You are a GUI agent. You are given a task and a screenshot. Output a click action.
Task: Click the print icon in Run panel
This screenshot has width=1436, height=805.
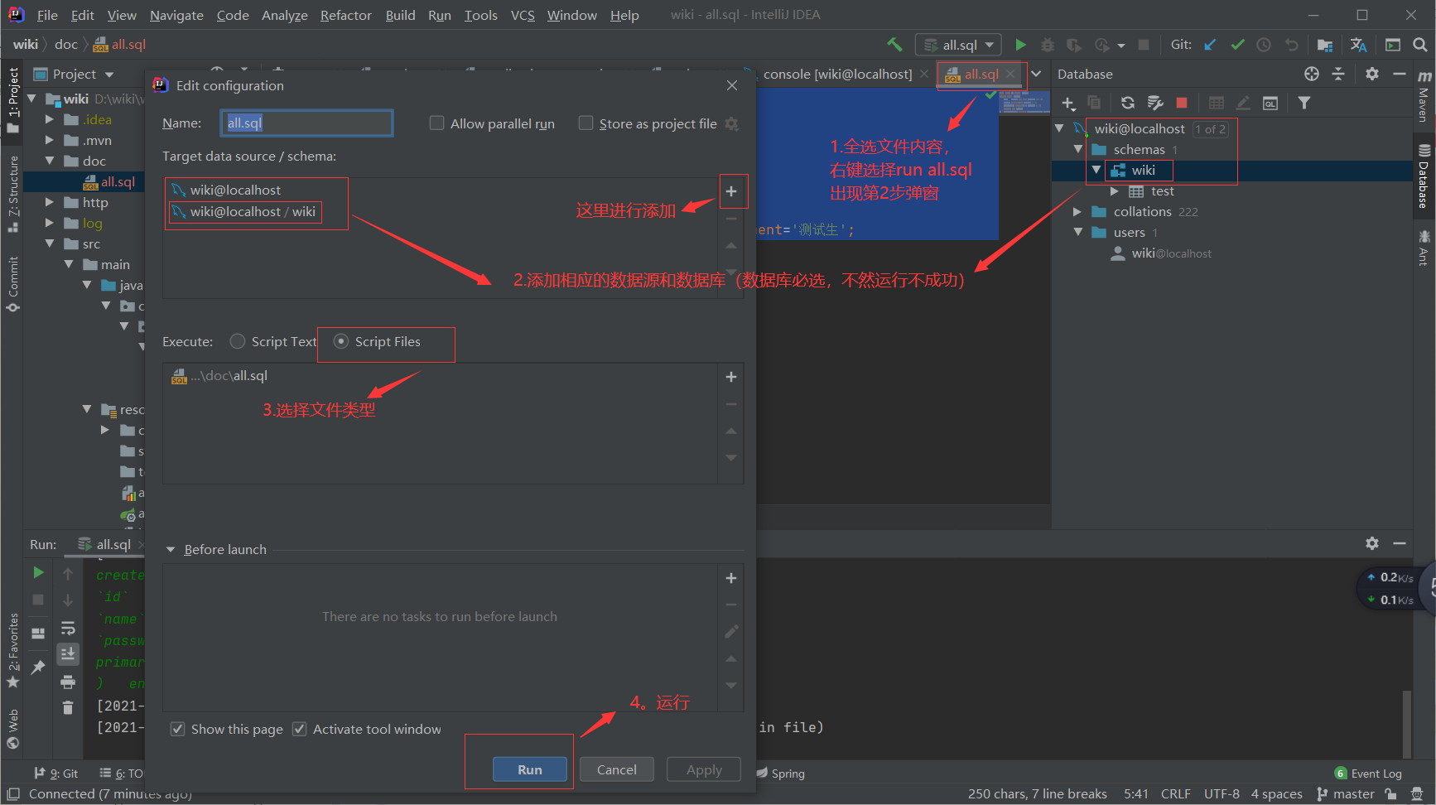tap(68, 682)
